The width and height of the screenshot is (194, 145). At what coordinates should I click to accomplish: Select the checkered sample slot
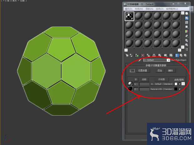coord(130,16)
